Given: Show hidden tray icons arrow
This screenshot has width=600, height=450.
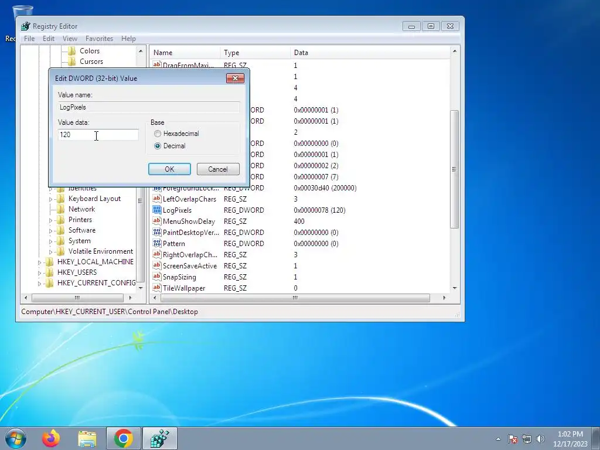Looking at the screenshot, I should (x=498, y=439).
